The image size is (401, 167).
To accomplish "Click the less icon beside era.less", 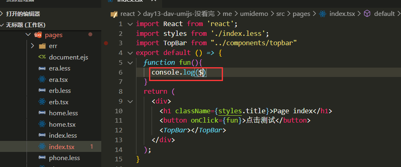I will click(42, 68).
